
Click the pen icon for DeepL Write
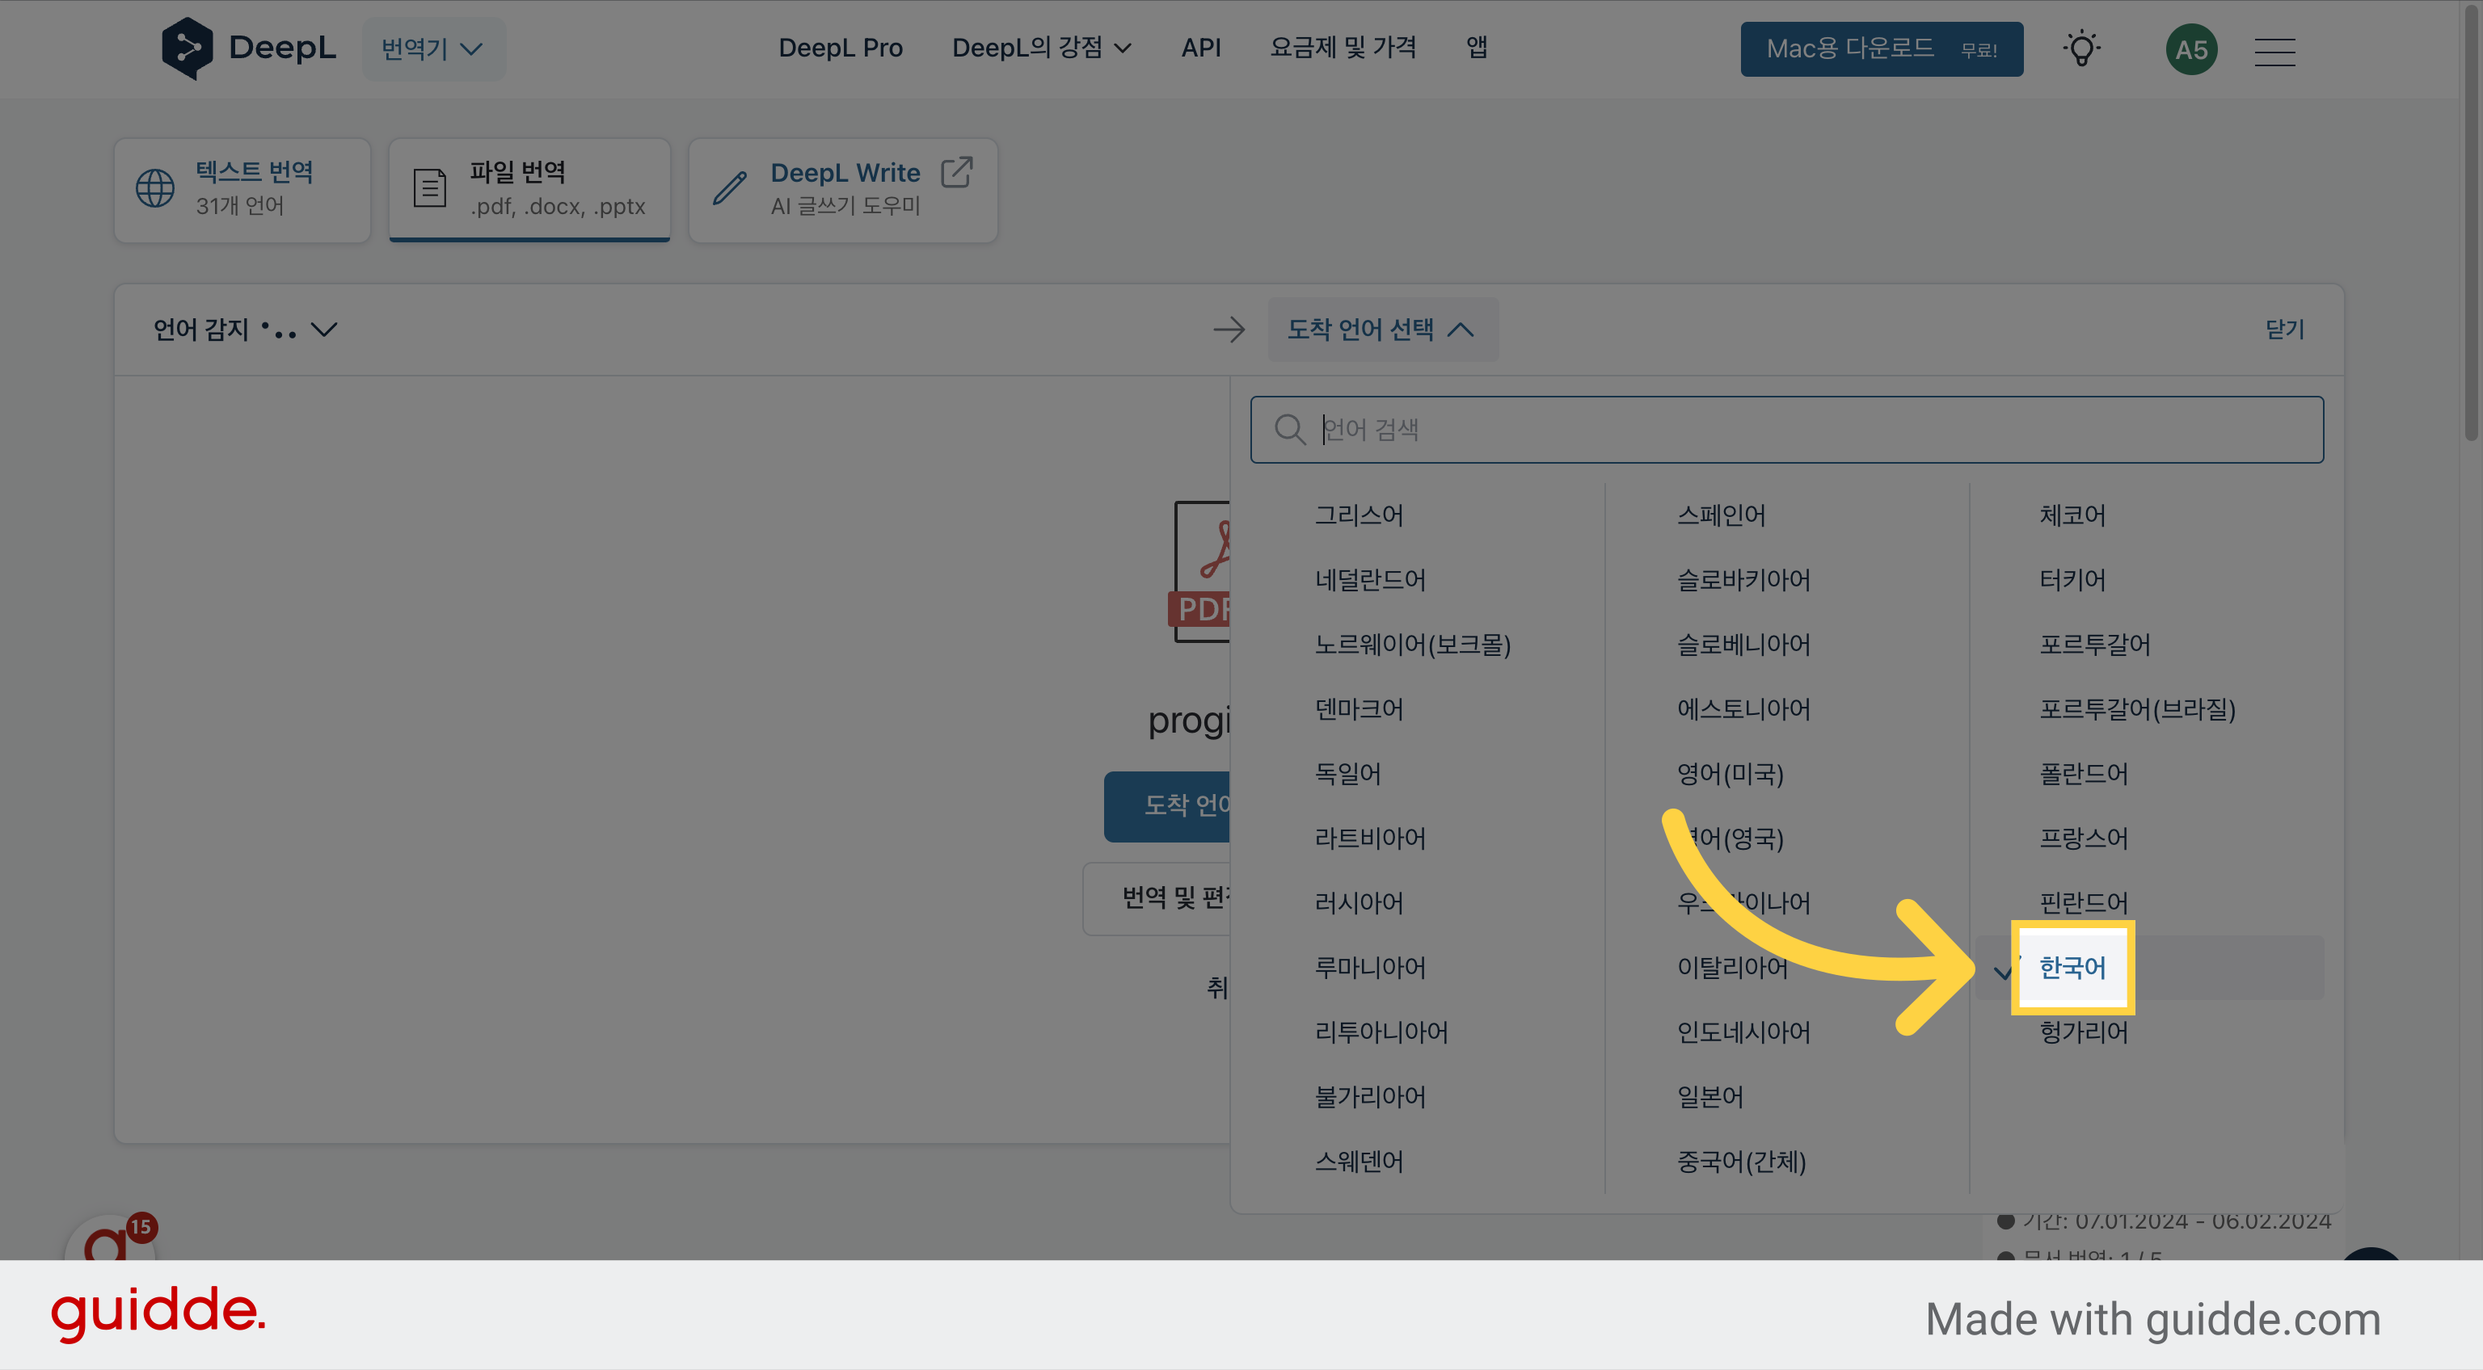730,188
